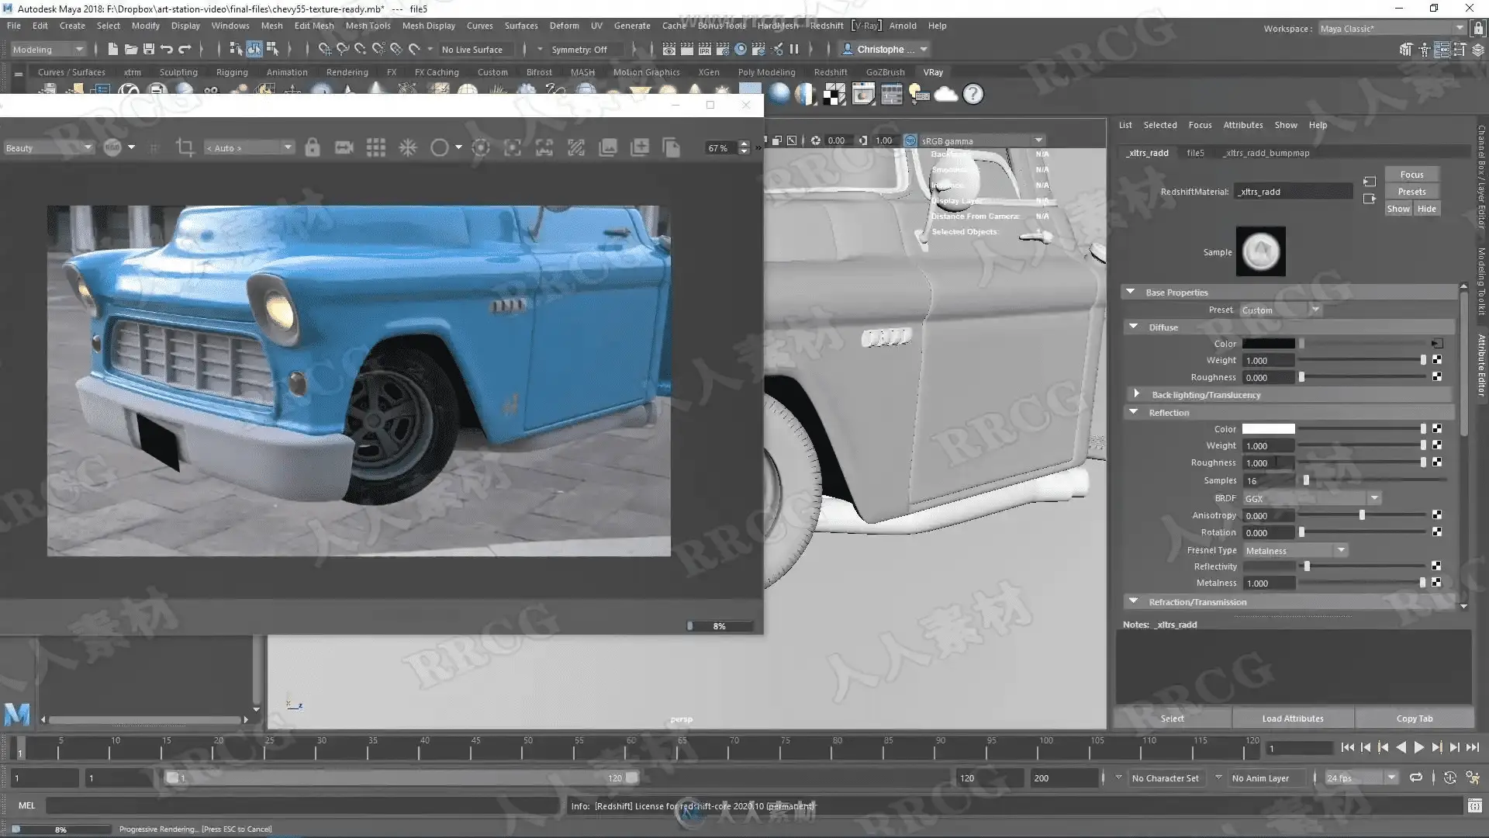Click the Undo icon in main toolbar

167,50
